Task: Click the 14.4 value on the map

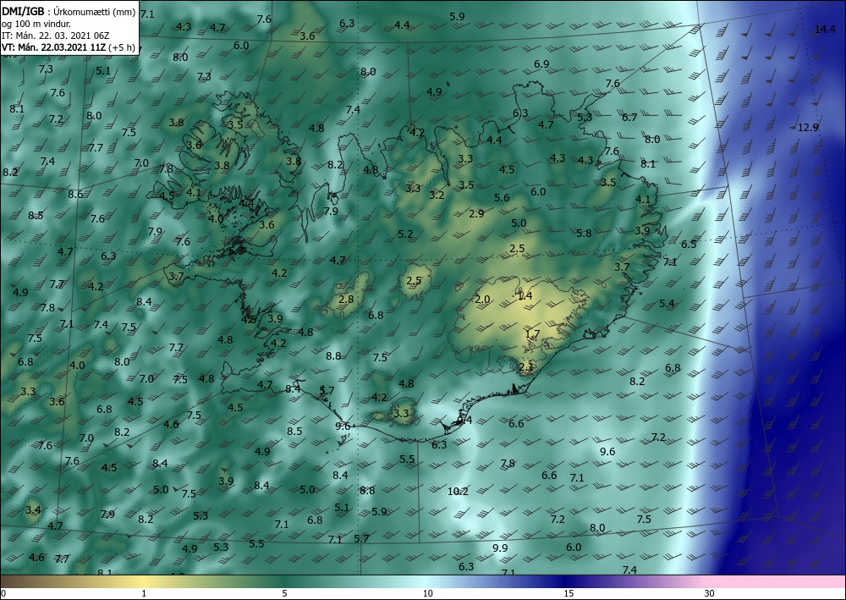Action: [x=824, y=29]
